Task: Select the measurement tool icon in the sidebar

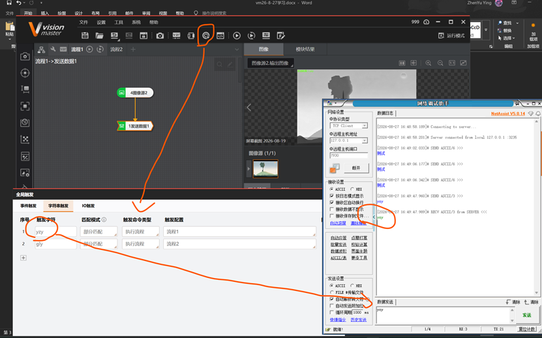Action: [x=25, y=89]
